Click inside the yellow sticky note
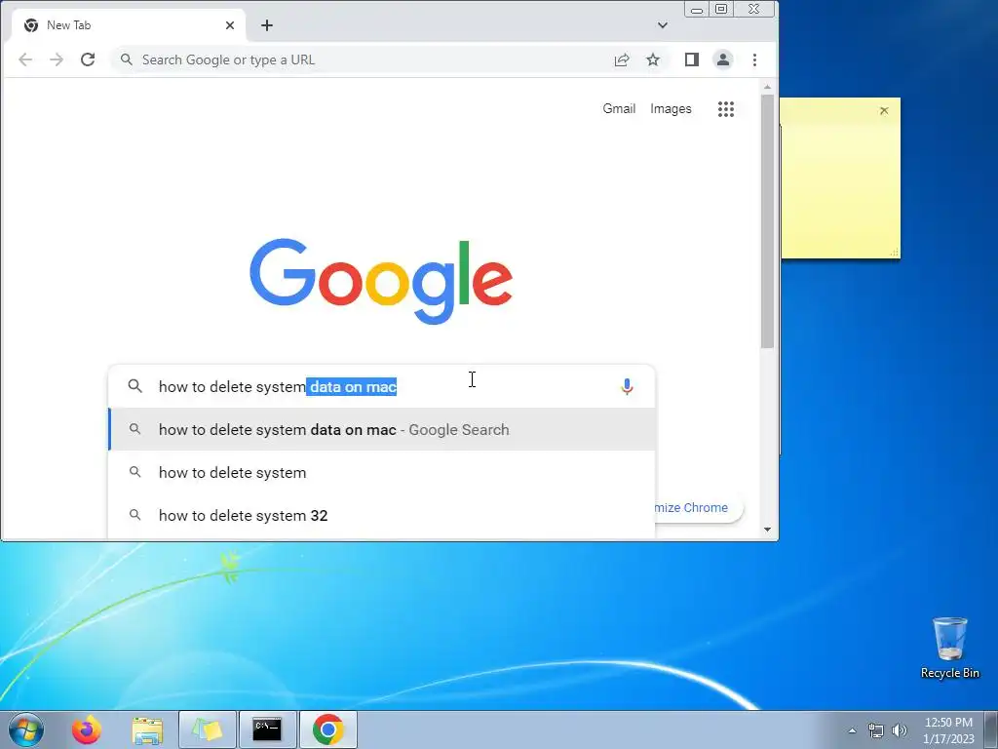The image size is (998, 749). pos(840,188)
